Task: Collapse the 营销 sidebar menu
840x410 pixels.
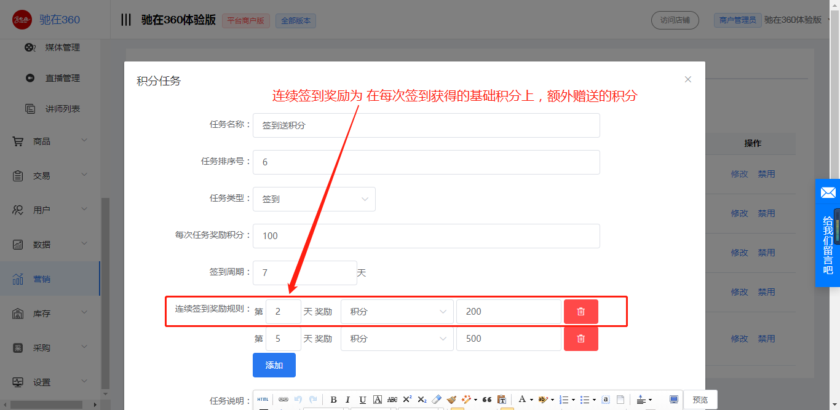Action: click(50, 279)
